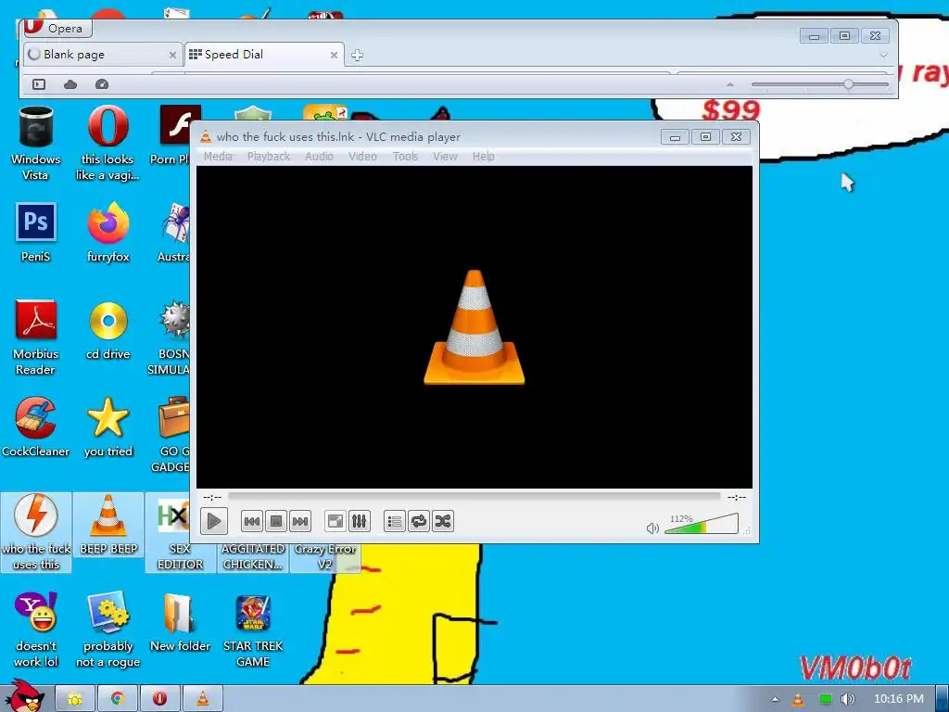Adjust the Opera zoom slider
Image resolution: width=949 pixels, height=712 pixels.
pos(820,84)
